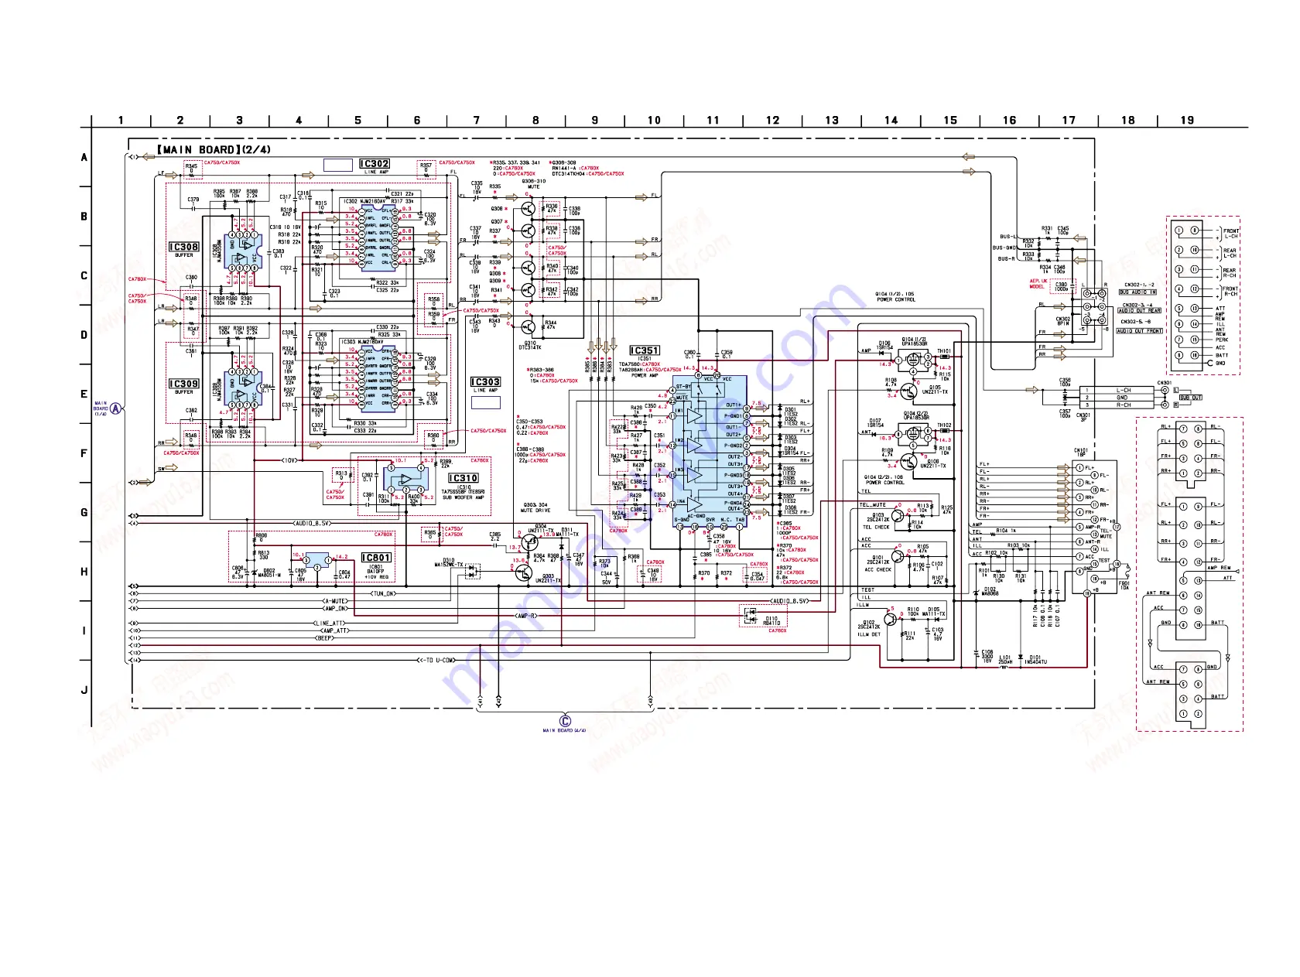Screen dimensions: 1300x977
Task: Click column number 10 in top ruler
Action: point(654,121)
